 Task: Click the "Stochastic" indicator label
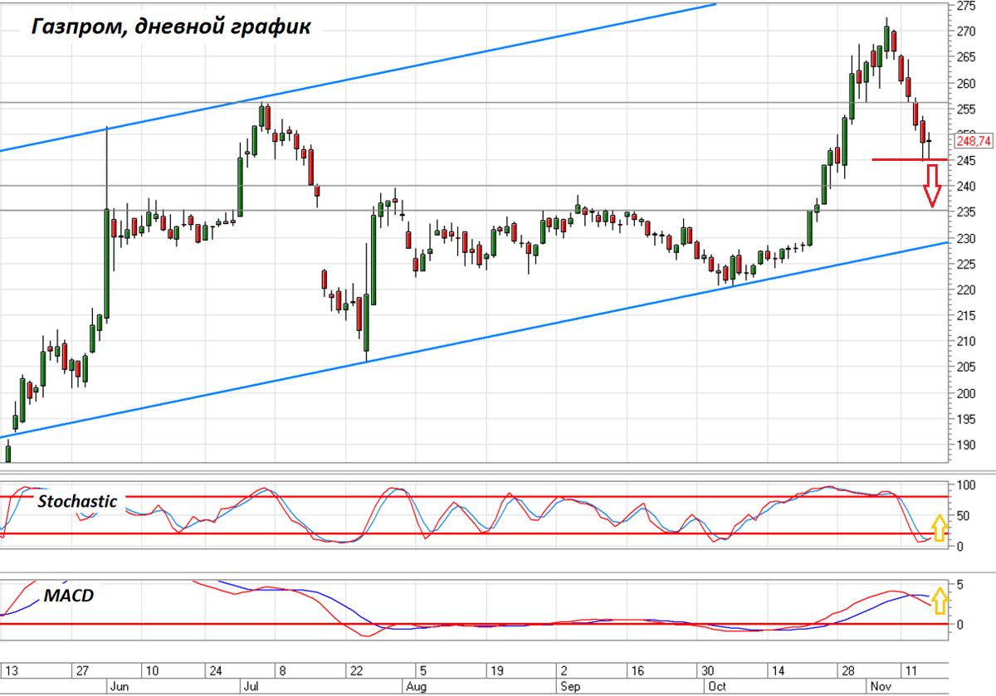click(x=78, y=501)
